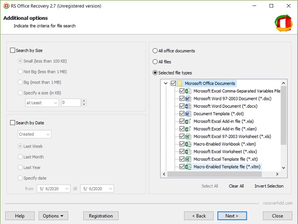Click the Macro-Enabled Workbook (*.xlsm) icon
The image size is (298, 224).
[188, 144]
